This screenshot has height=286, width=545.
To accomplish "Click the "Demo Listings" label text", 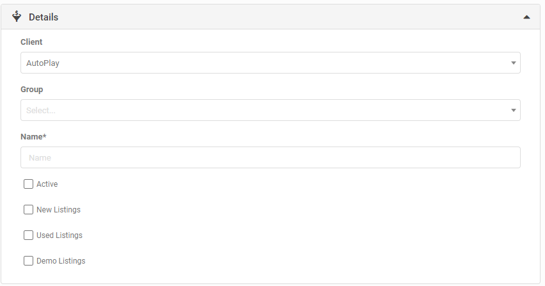I will 61,261.
